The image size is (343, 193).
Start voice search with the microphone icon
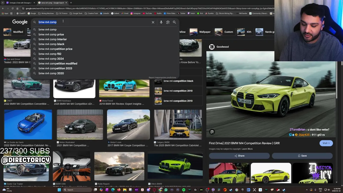(161, 22)
